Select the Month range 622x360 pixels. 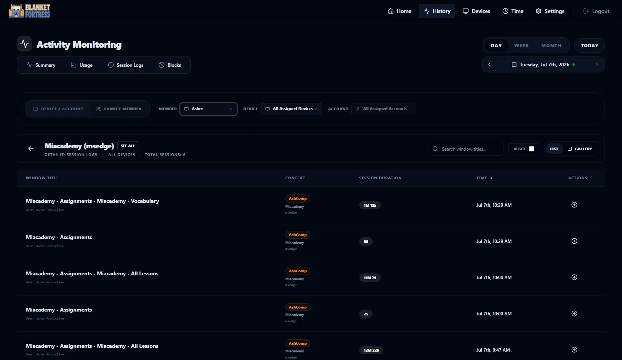pyautogui.click(x=551, y=45)
